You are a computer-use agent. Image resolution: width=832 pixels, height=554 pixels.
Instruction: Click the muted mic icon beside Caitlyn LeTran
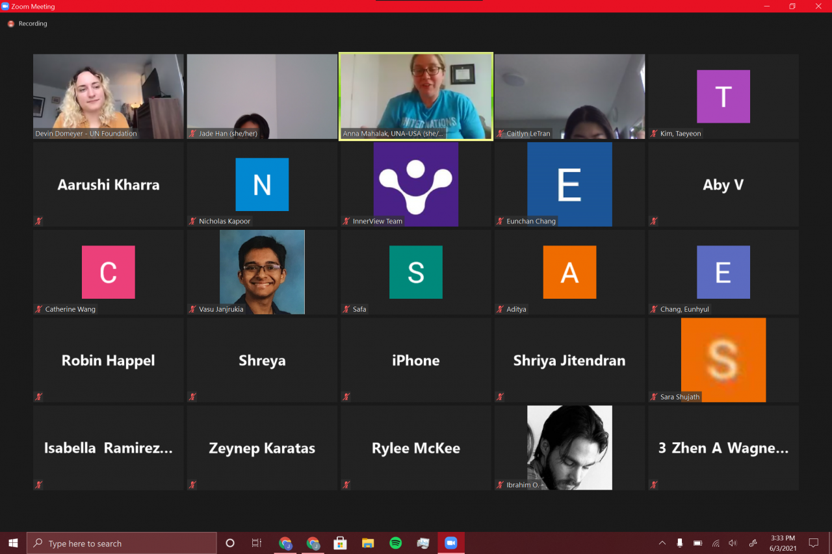[x=500, y=133]
